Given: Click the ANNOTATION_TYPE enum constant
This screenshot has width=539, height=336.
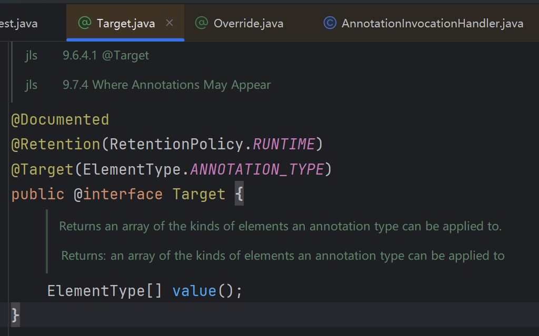Looking at the screenshot, I should (x=256, y=169).
